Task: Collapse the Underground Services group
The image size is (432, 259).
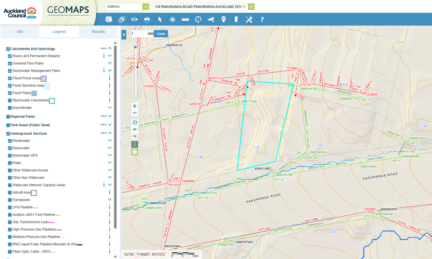Action: pyautogui.click(x=110, y=133)
